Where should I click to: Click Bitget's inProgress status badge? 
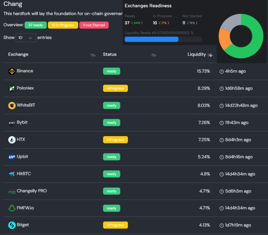116,225
